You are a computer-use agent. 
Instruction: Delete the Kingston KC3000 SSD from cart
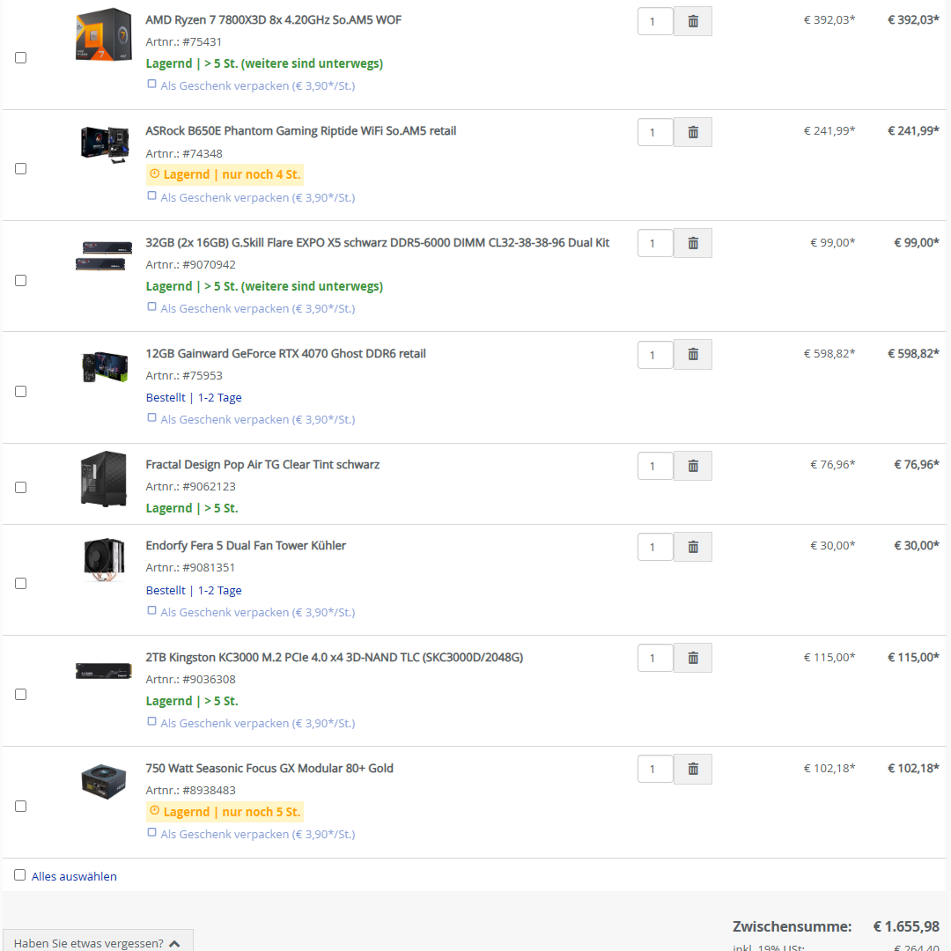(x=692, y=657)
